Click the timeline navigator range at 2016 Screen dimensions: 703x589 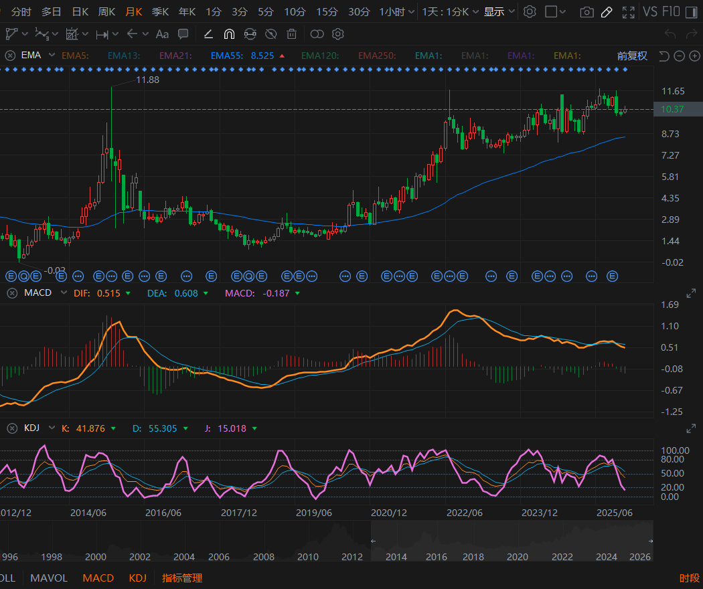pos(437,557)
